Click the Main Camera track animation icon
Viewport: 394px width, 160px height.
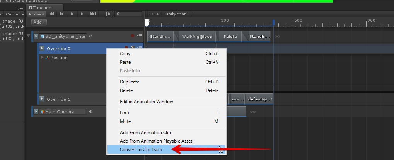(36, 112)
